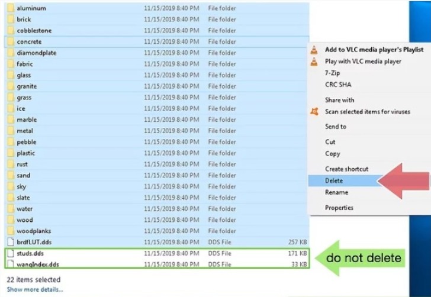
Task: Click the woodplanks folder icon
Action: point(10,231)
